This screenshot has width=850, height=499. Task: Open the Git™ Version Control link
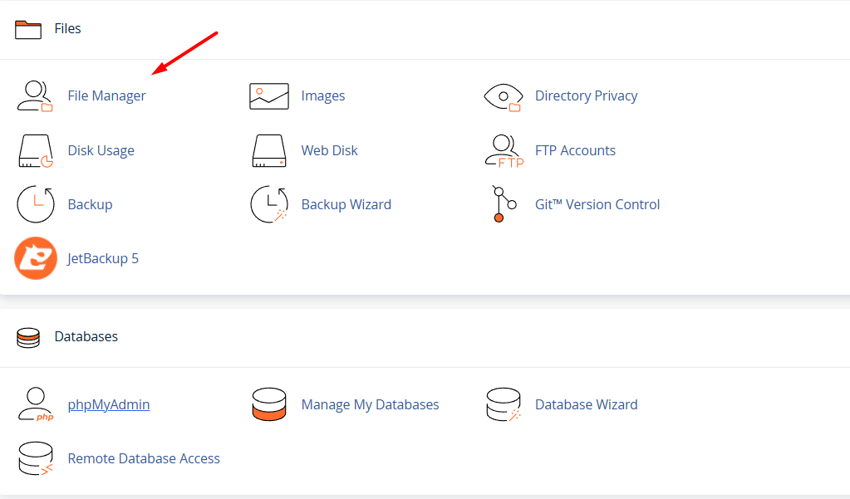(597, 205)
